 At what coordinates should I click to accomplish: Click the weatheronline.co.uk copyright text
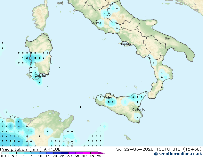[x=178, y=154]
